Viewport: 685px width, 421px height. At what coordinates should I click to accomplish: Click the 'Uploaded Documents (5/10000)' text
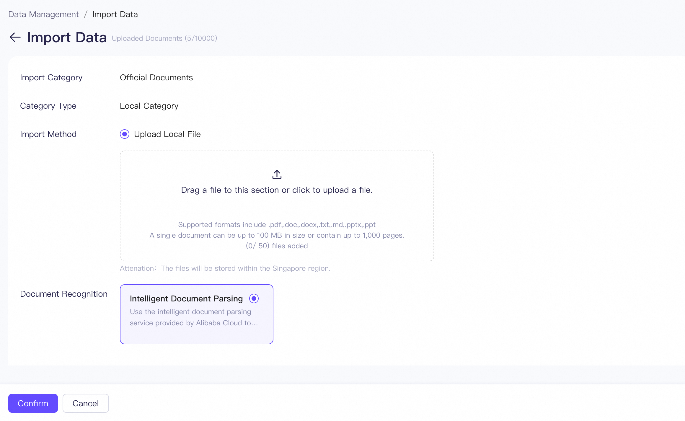[x=164, y=38]
